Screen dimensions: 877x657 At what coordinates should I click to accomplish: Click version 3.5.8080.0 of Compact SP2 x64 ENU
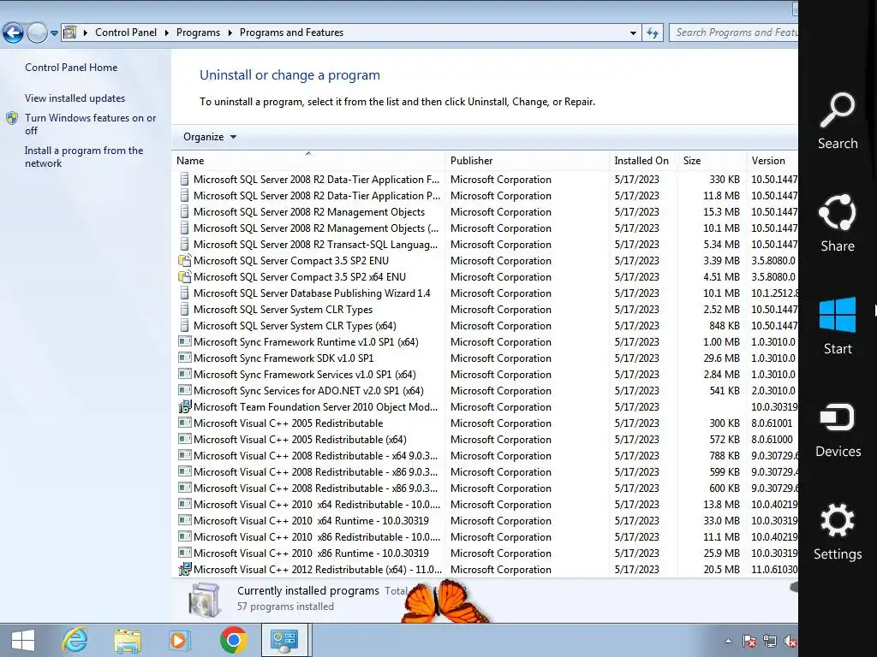pyautogui.click(x=773, y=276)
